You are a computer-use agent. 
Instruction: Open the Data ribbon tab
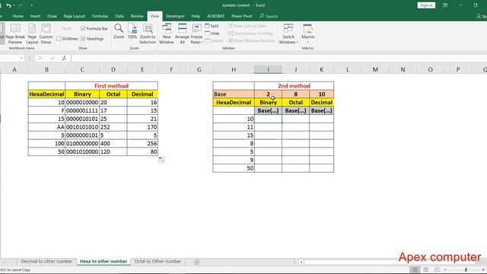click(x=119, y=16)
